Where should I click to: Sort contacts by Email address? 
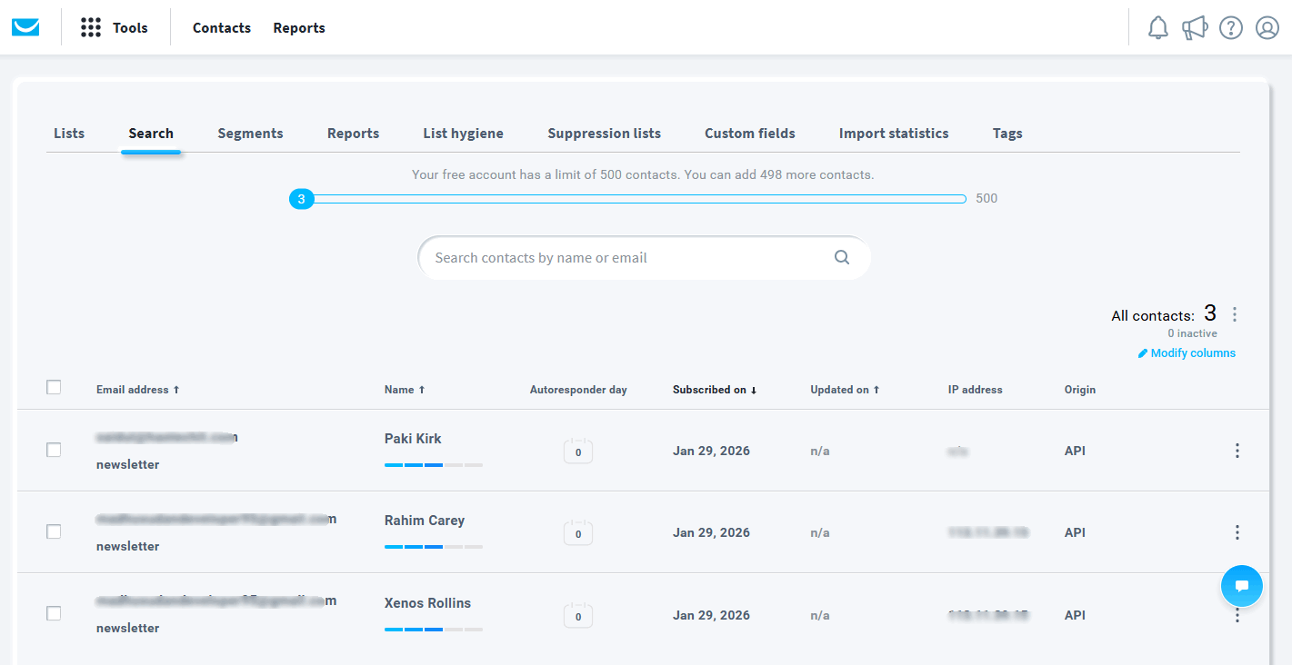137,389
